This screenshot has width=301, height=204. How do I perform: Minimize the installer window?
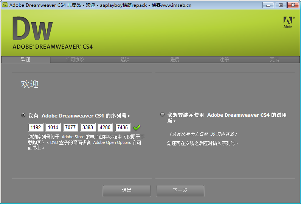point(268,5)
